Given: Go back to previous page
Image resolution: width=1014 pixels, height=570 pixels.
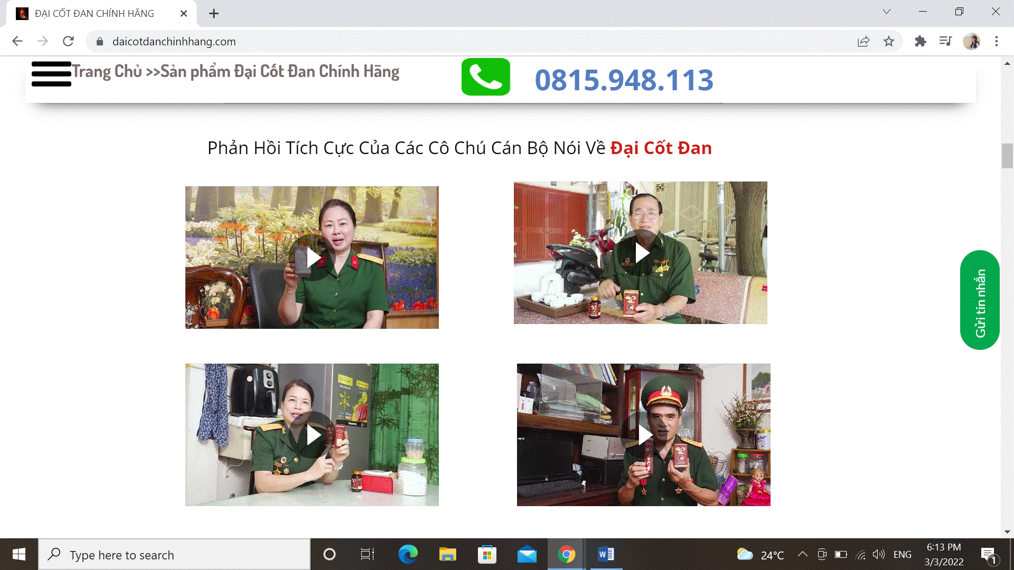Looking at the screenshot, I should pyautogui.click(x=17, y=41).
